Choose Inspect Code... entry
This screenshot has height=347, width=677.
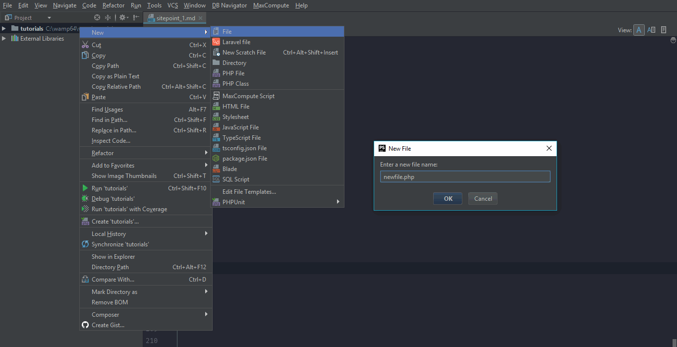point(146,141)
